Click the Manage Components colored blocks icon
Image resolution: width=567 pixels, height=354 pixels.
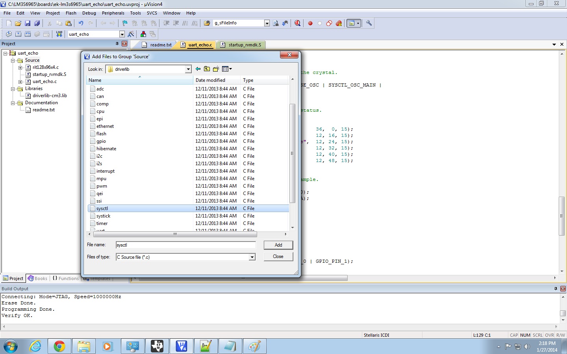point(143,34)
